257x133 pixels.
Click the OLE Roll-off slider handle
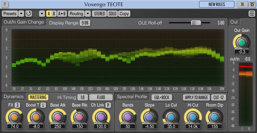click(x=196, y=23)
